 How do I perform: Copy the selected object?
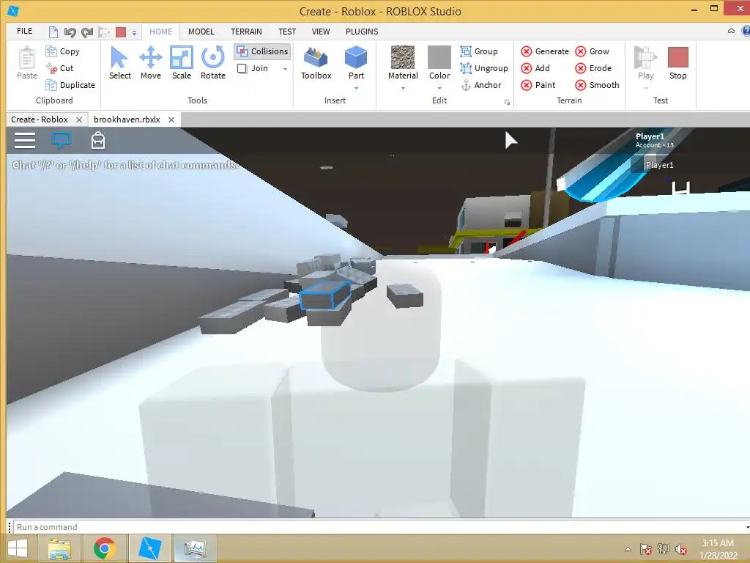click(63, 51)
